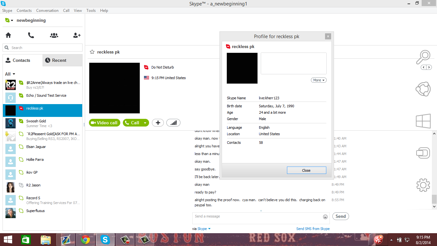Open the View menu
Viewport: 437px width, 246px height.
click(78, 11)
